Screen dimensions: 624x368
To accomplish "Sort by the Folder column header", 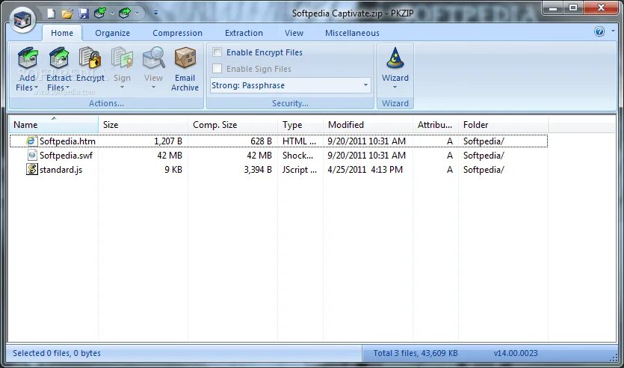I will 504,125.
